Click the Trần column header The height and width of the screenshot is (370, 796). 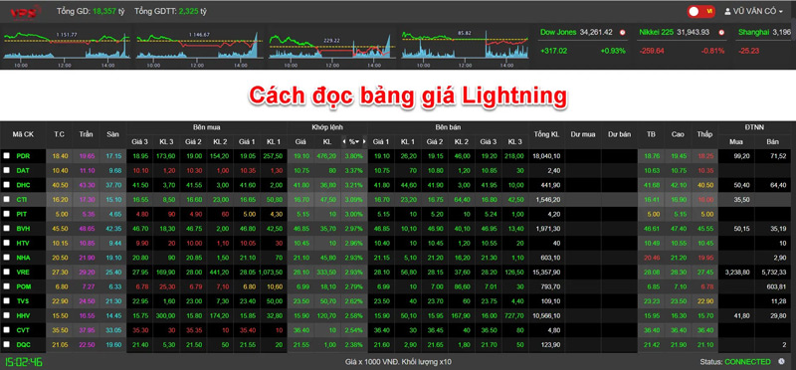[x=86, y=134]
